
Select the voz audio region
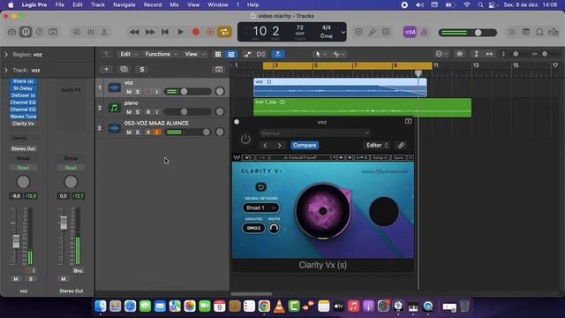[x=340, y=87]
